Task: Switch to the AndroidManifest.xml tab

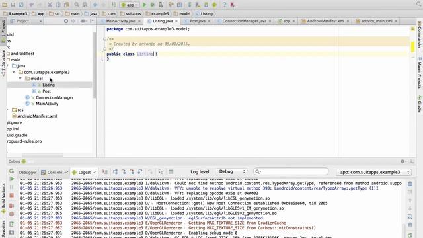Action: coord(326,21)
